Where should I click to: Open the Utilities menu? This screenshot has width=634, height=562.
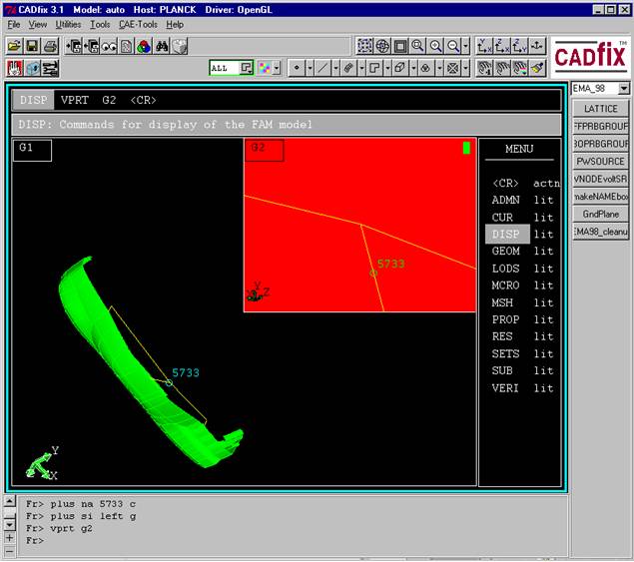pyautogui.click(x=68, y=24)
